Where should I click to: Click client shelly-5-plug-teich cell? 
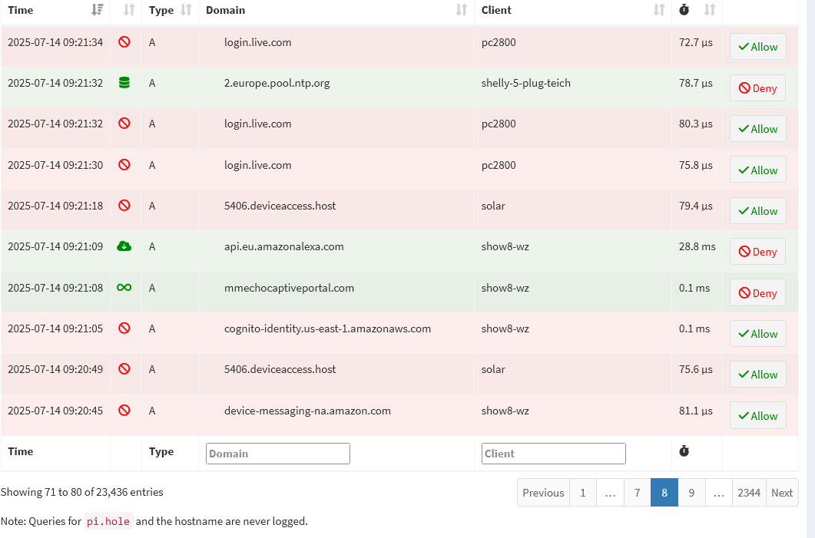(526, 83)
